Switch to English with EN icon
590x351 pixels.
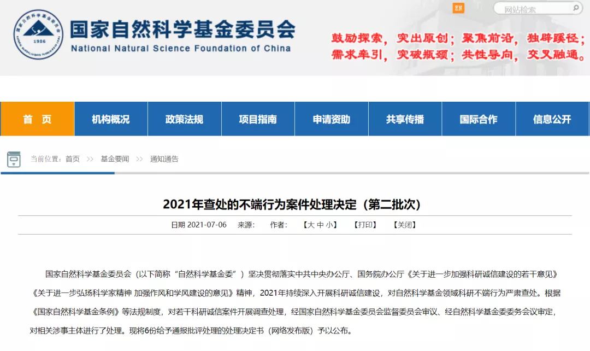click(458, 8)
